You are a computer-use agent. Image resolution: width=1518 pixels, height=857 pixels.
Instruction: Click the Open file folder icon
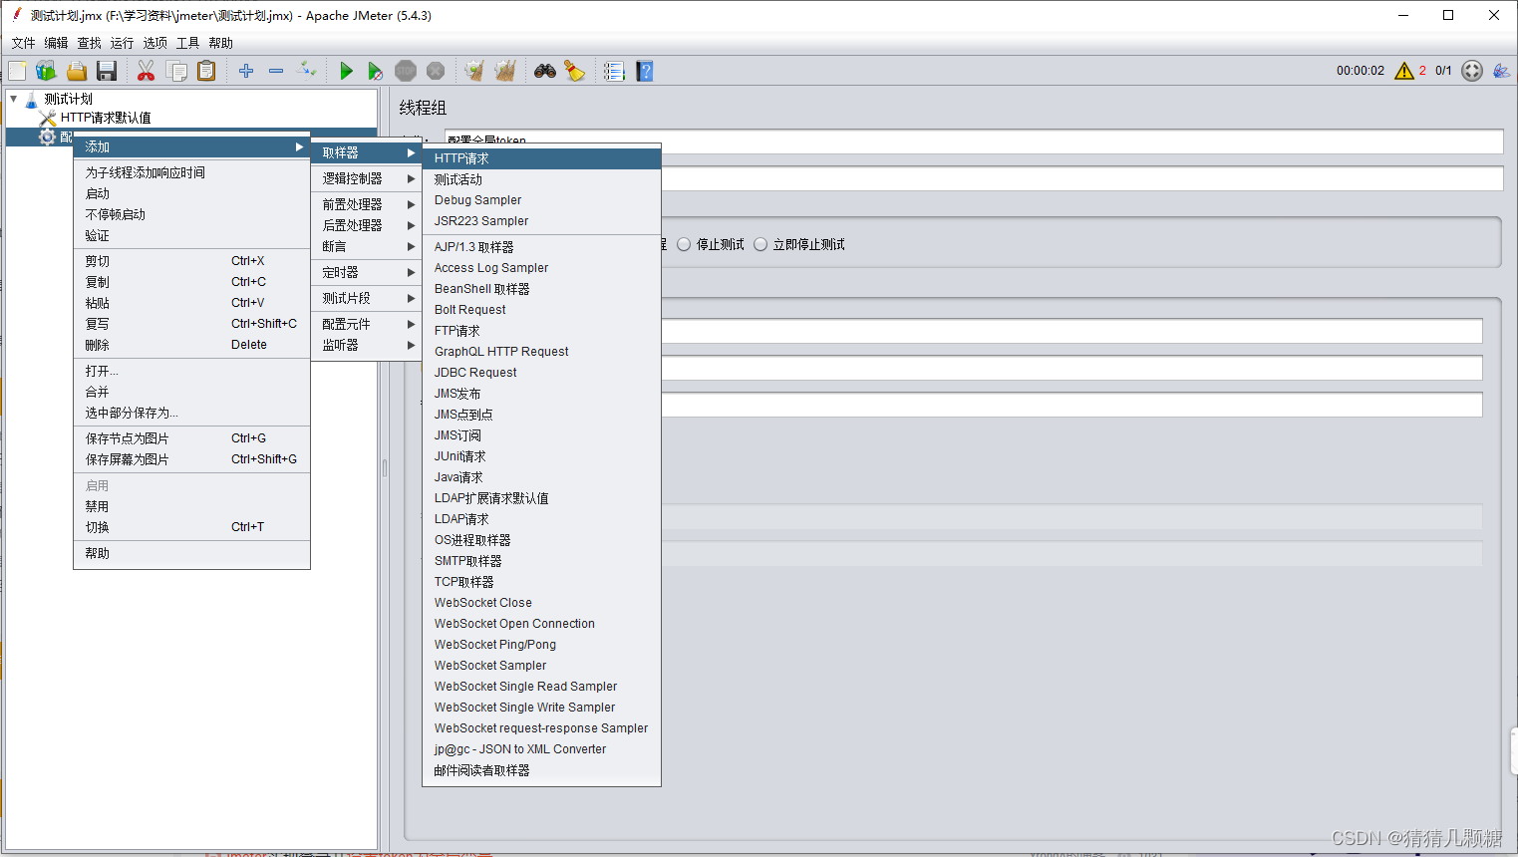[77, 71]
